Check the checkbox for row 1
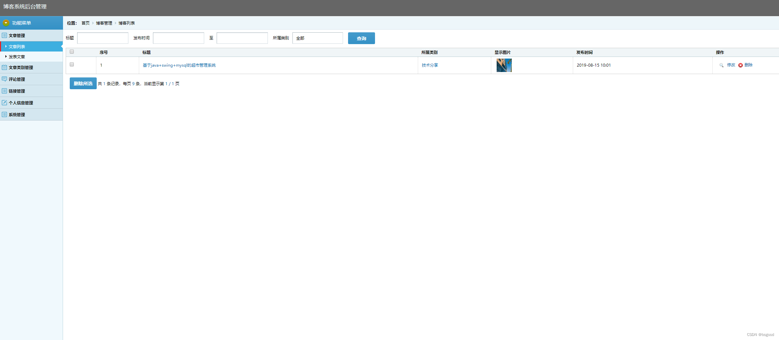Screen dimensions: 779x340 [x=72, y=65]
